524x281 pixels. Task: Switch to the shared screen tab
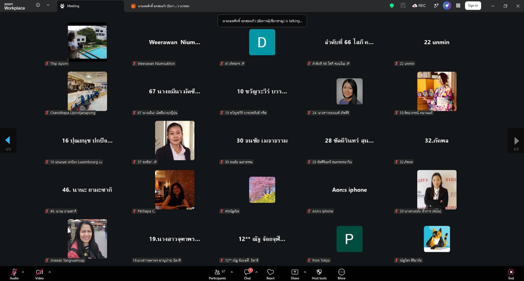coord(160,6)
